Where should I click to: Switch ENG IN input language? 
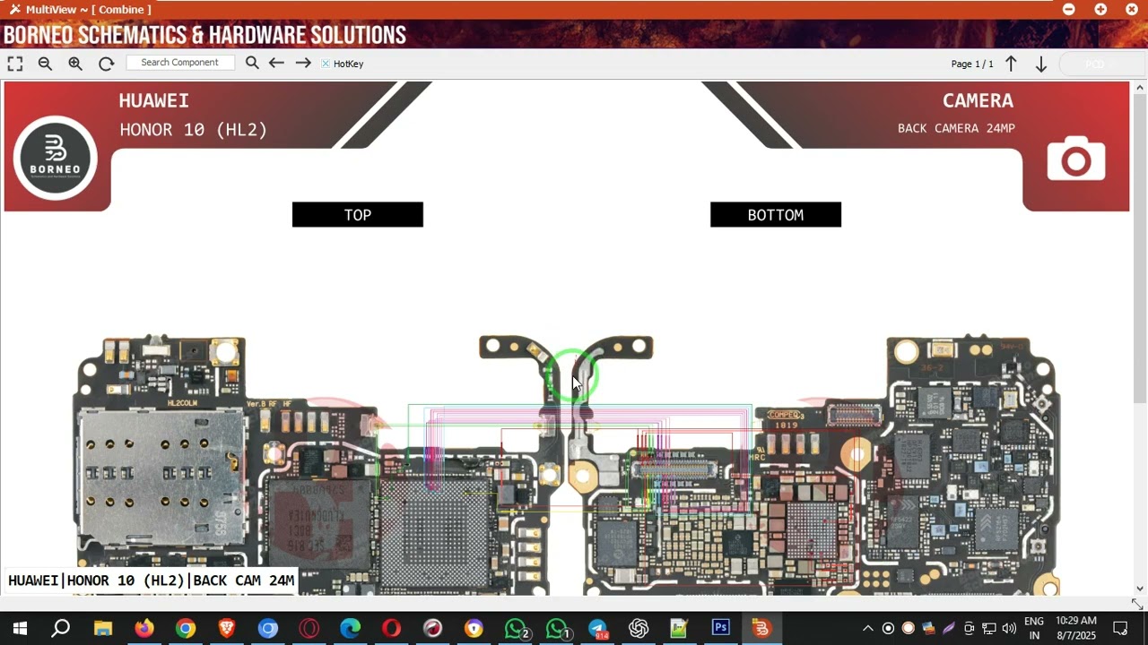pyautogui.click(x=1034, y=628)
